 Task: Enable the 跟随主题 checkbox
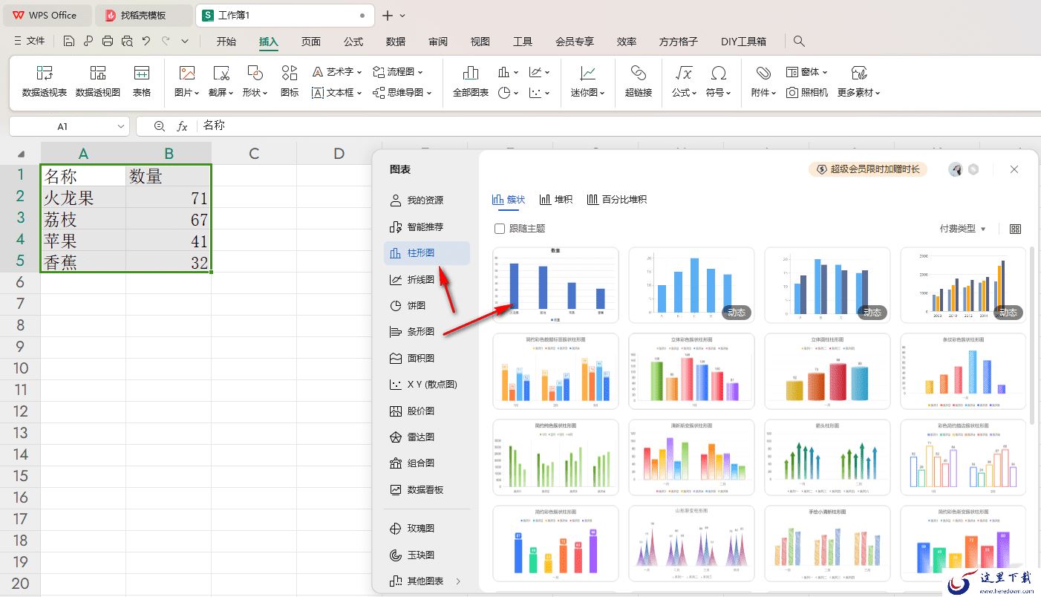coord(500,229)
